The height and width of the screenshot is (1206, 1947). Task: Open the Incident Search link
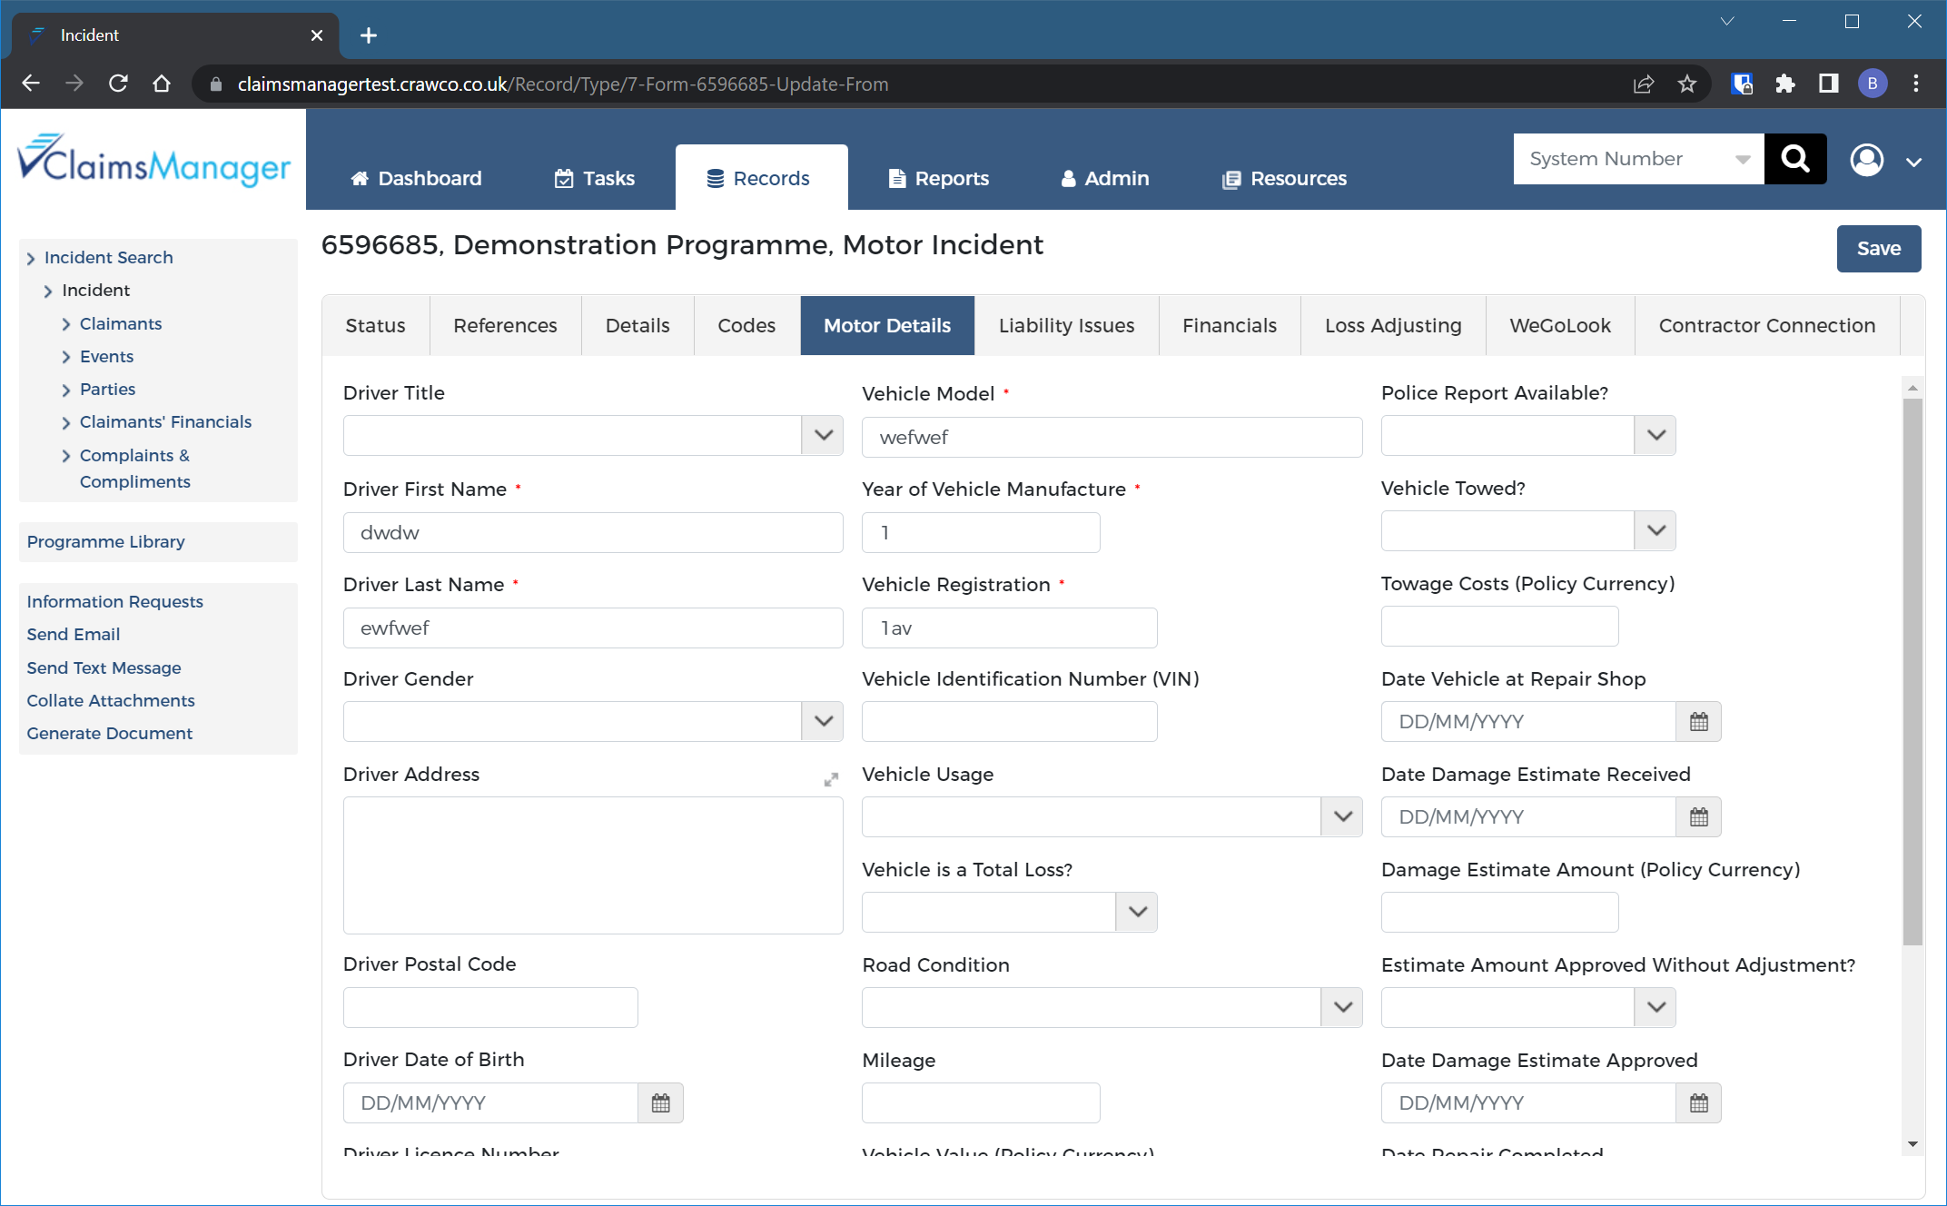point(108,257)
